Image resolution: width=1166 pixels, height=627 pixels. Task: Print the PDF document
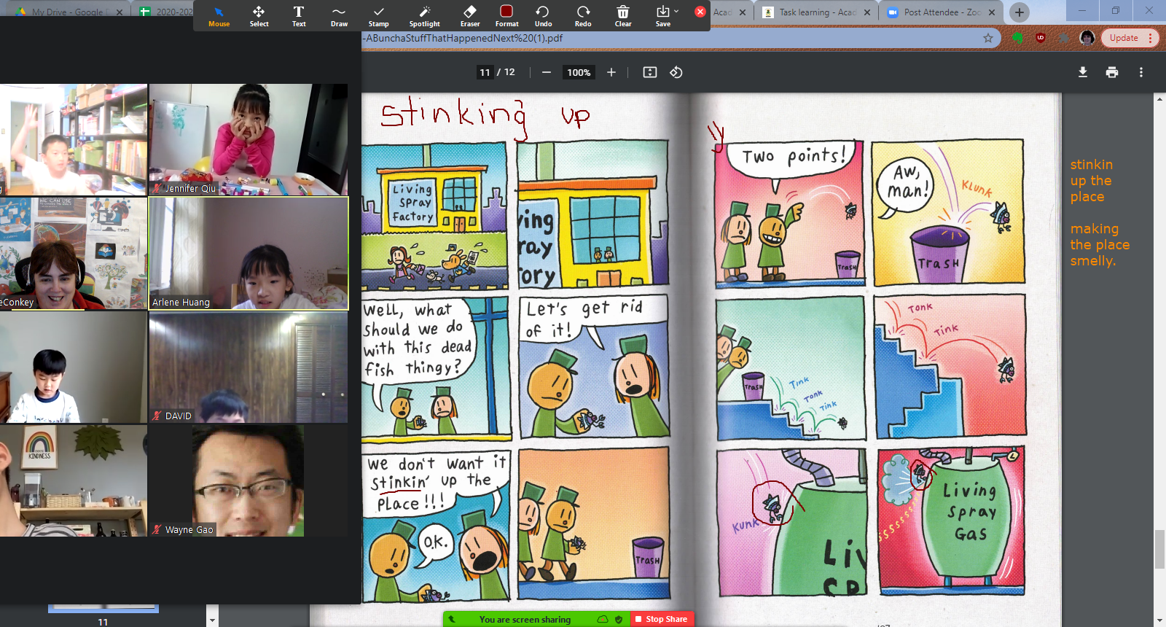(x=1112, y=72)
